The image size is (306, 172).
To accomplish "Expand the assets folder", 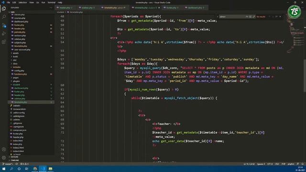I will tap(16, 53).
